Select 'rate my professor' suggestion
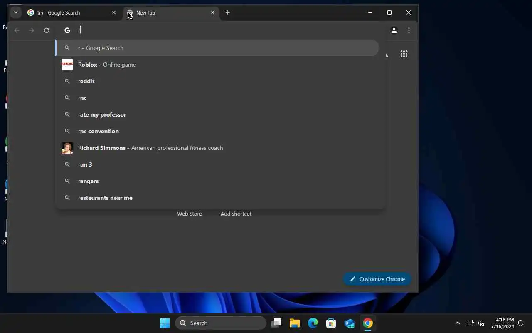Viewport: 532px width, 333px height. [x=217, y=114]
